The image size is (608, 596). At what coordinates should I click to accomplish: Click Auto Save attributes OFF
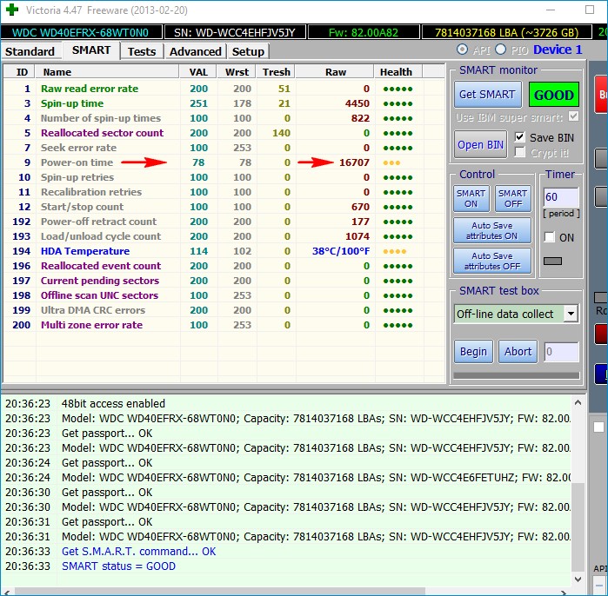coord(494,261)
